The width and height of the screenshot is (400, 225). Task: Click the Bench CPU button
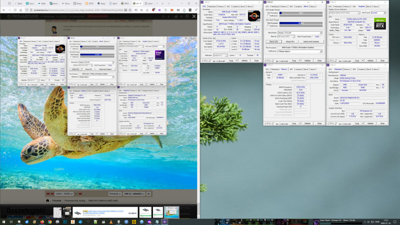[x=273, y=41]
